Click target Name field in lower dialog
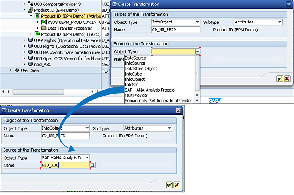The width and height of the screenshot is (294, 195). [65, 136]
